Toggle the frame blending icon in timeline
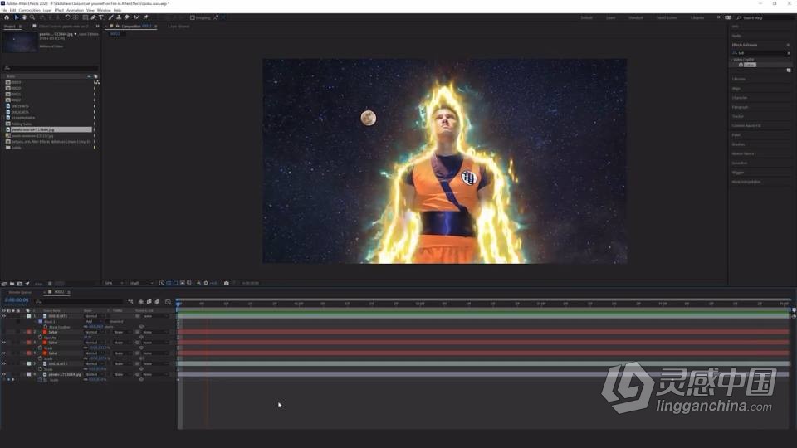Image resolution: width=797 pixels, height=448 pixels. point(149,302)
